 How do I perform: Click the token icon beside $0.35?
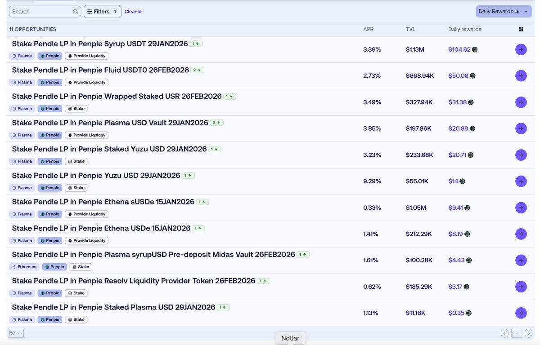(x=468, y=313)
